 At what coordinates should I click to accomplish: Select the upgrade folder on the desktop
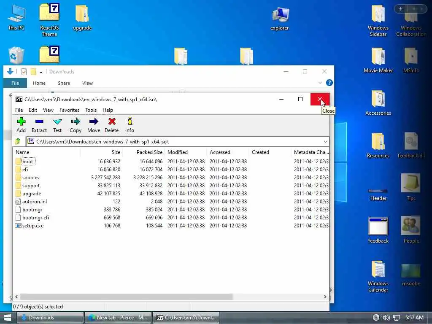point(82,17)
